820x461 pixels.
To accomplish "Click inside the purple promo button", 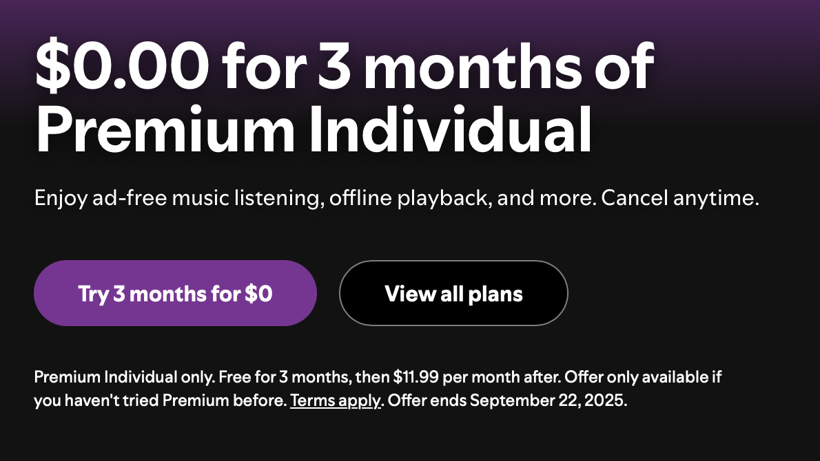I will click(x=175, y=293).
